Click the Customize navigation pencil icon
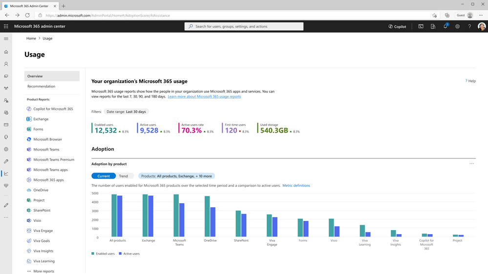The image size is (488, 274). click(6, 205)
